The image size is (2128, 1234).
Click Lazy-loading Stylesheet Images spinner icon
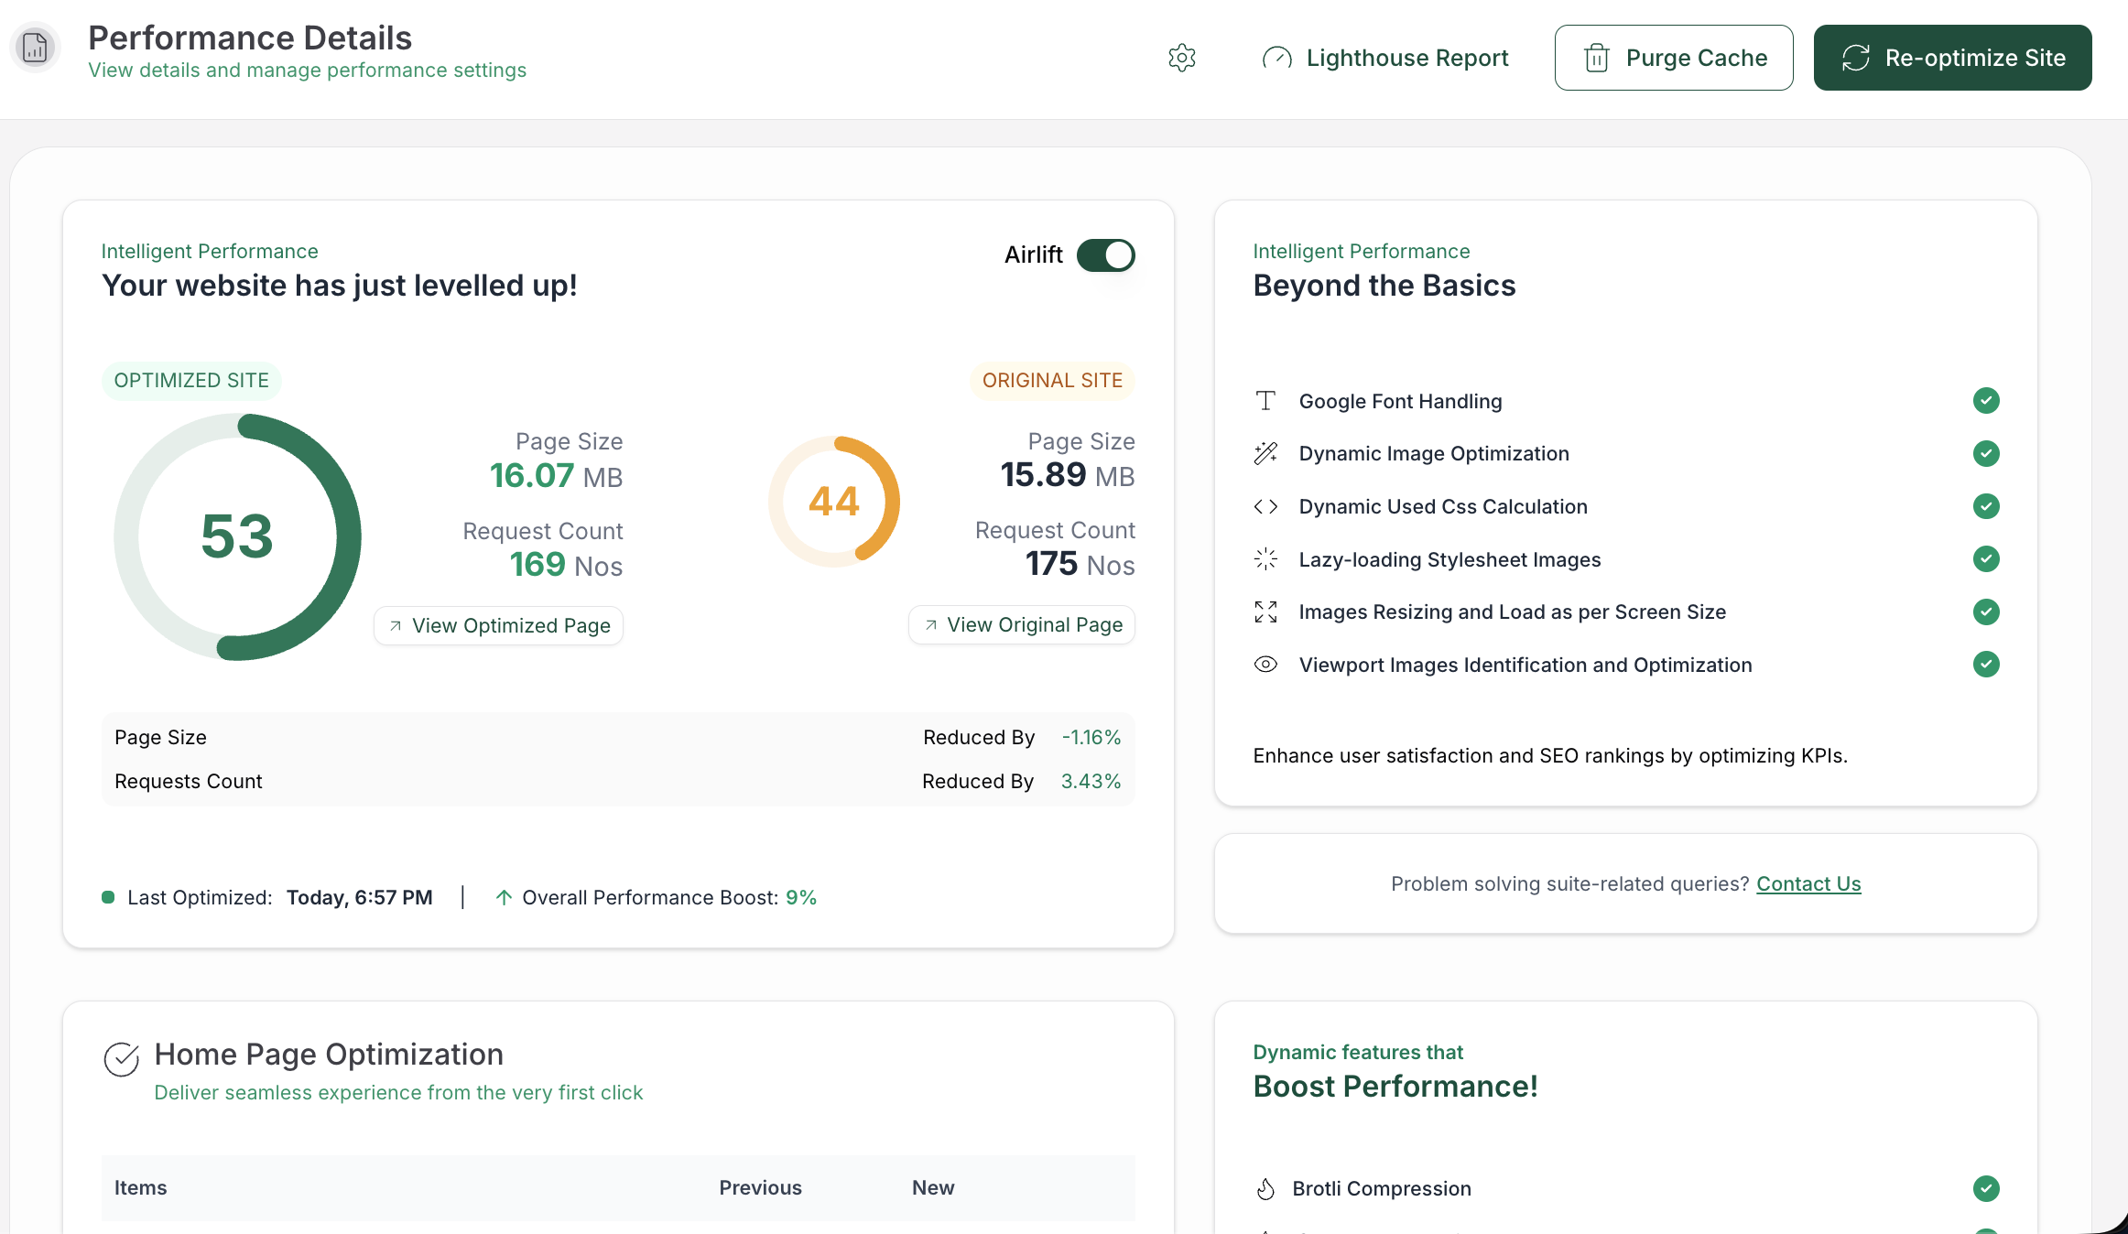click(x=1265, y=559)
